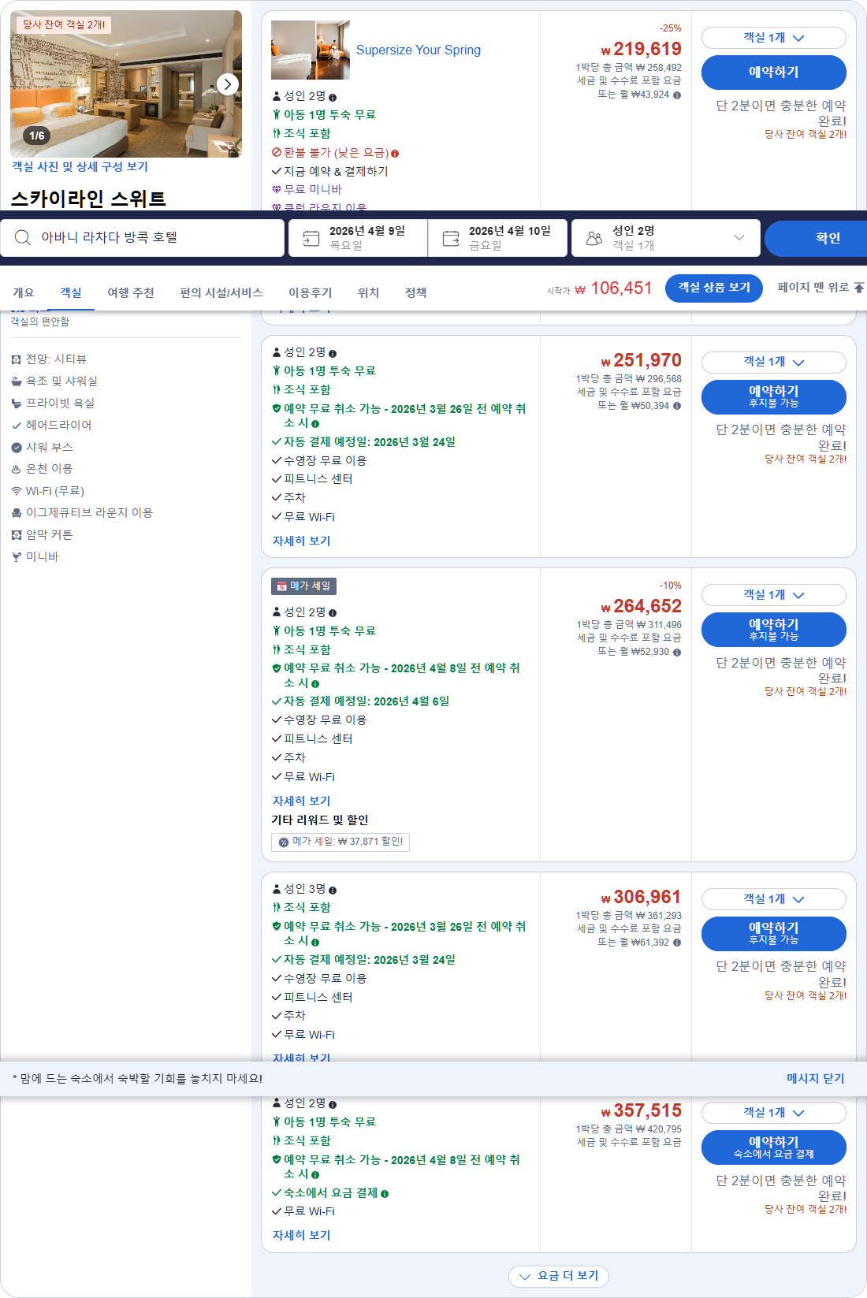Book the ₩357,515 pay-at-hotel rate
Viewport: 867px width, 1298px height.
pos(773,1147)
